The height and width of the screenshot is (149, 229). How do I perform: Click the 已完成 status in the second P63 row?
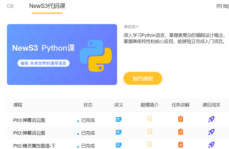pyautogui.click(x=88, y=133)
